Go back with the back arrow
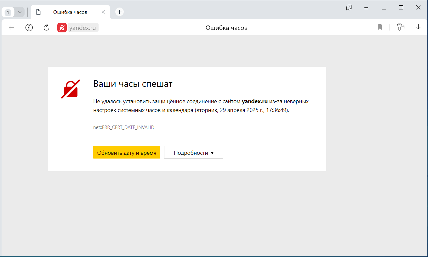428x257 pixels. pos(12,28)
